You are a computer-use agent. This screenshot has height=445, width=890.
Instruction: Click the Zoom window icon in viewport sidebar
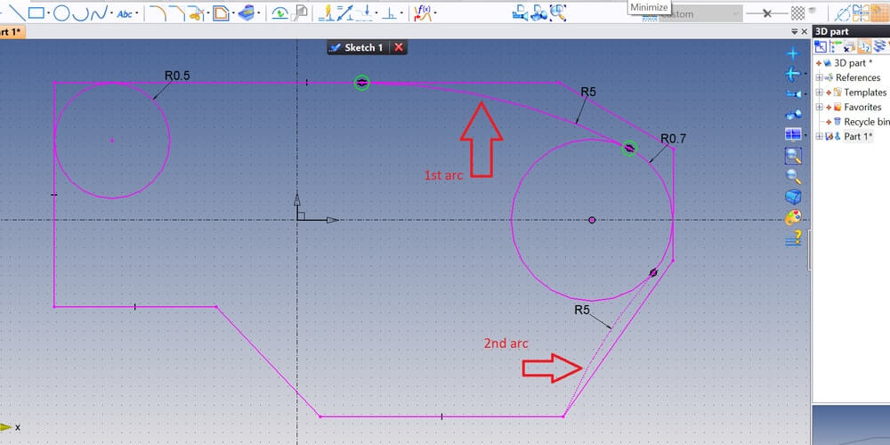click(x=793, y=156)
